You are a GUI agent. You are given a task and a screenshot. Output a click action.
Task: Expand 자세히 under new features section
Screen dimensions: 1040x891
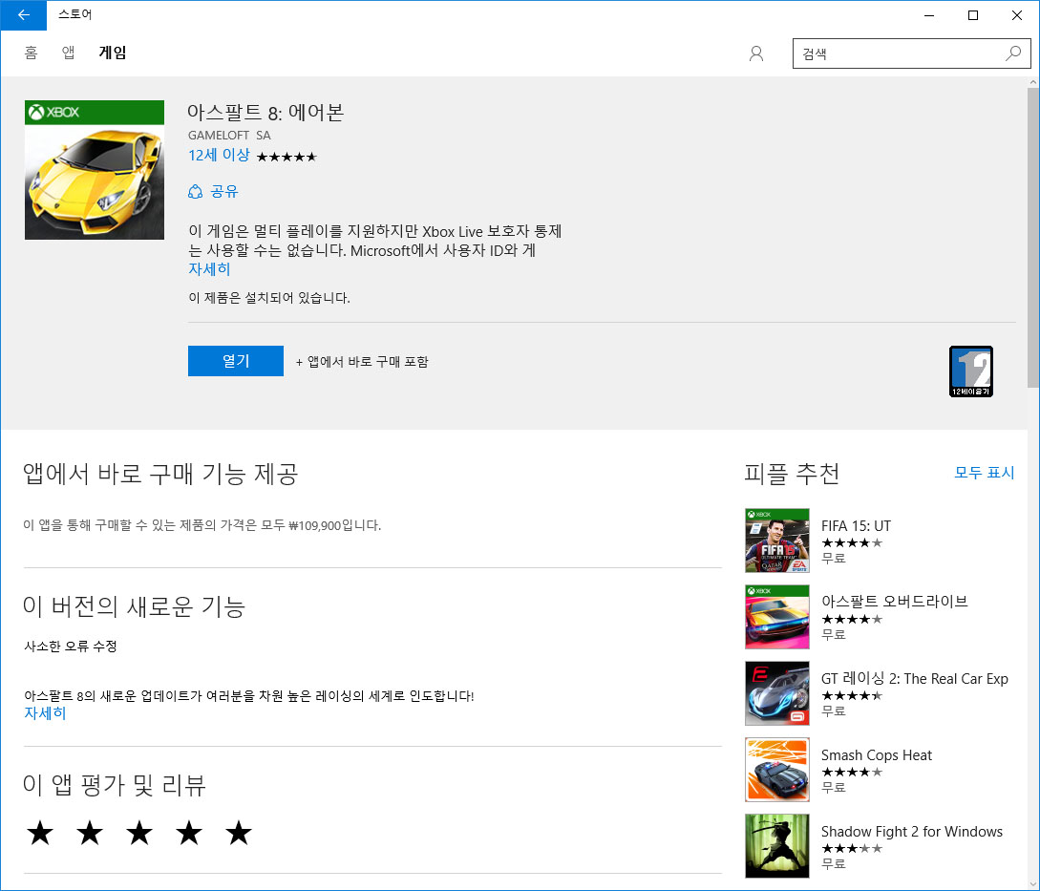(x=45, y=713)
